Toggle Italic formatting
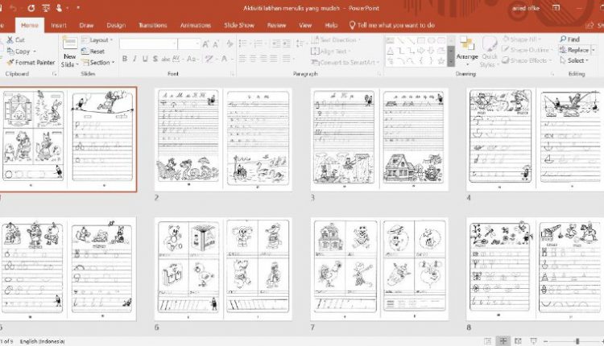Screen dimensions: 604x346 coord(135,59)
